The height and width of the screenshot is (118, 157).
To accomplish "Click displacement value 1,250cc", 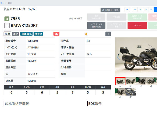I will click(x=32, y=81).
